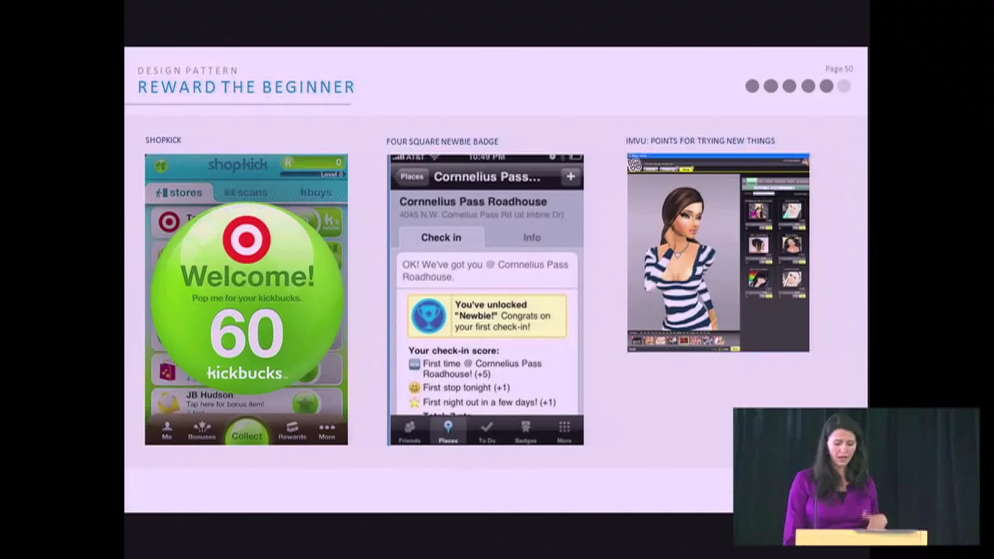This screenshot has height=559, width=994.
Task: Open the More grid tab in Foursquare
Action: coord(565,432)
